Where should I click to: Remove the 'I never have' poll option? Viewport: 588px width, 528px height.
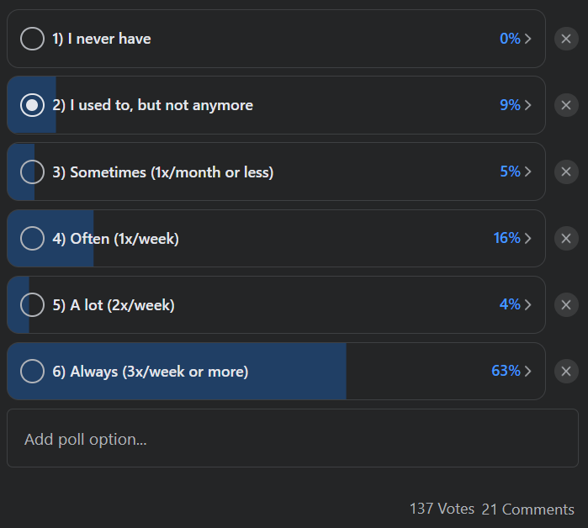[x=566, y=39]
